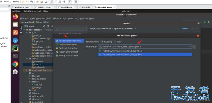The height and width of the screenshot is (103, 212).
Task: Switch to the 10.10.0.50-python3 VM tab
Action: (x=22, y=7)
